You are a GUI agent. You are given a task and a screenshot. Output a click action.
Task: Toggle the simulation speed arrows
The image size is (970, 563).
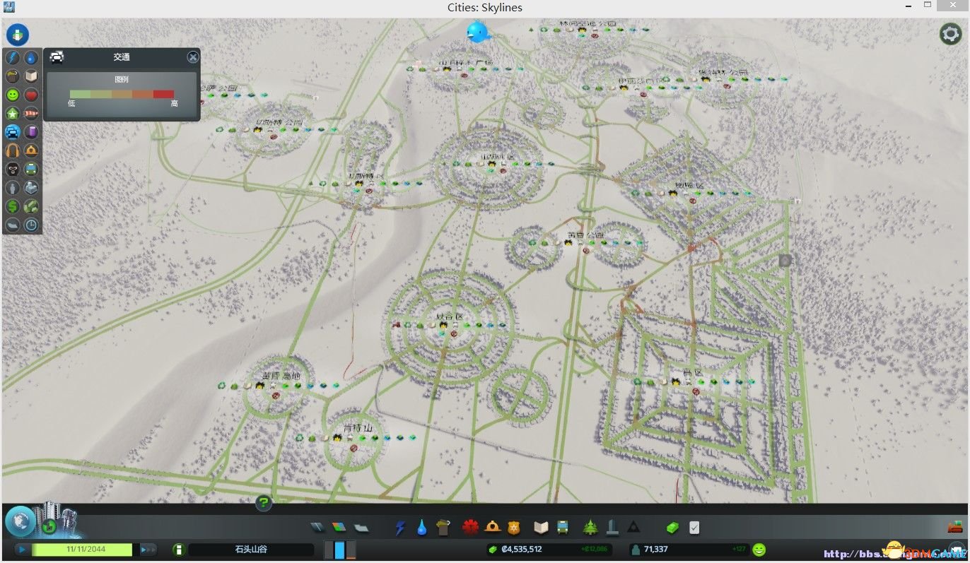[x=148, y=549]
